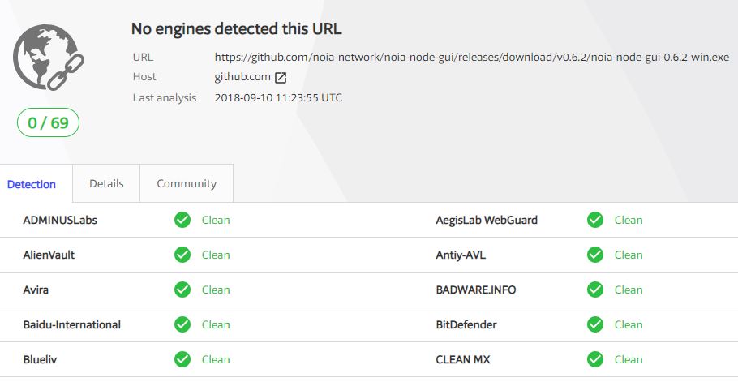
Task: Click CLEAN MX green checkmark icon
Action: coord(595,359)
